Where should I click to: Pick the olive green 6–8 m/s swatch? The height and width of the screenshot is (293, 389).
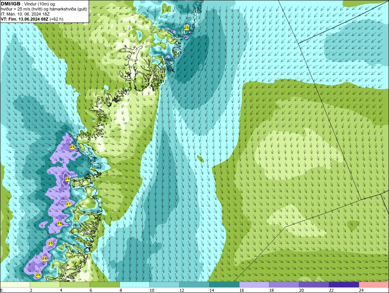tap(105, 284)
